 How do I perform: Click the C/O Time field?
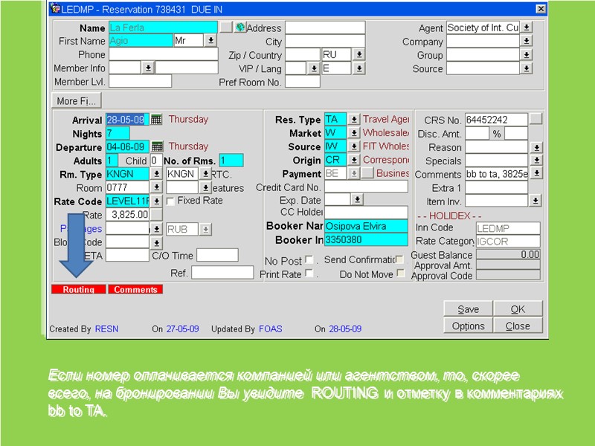click(x=217, y=255)
